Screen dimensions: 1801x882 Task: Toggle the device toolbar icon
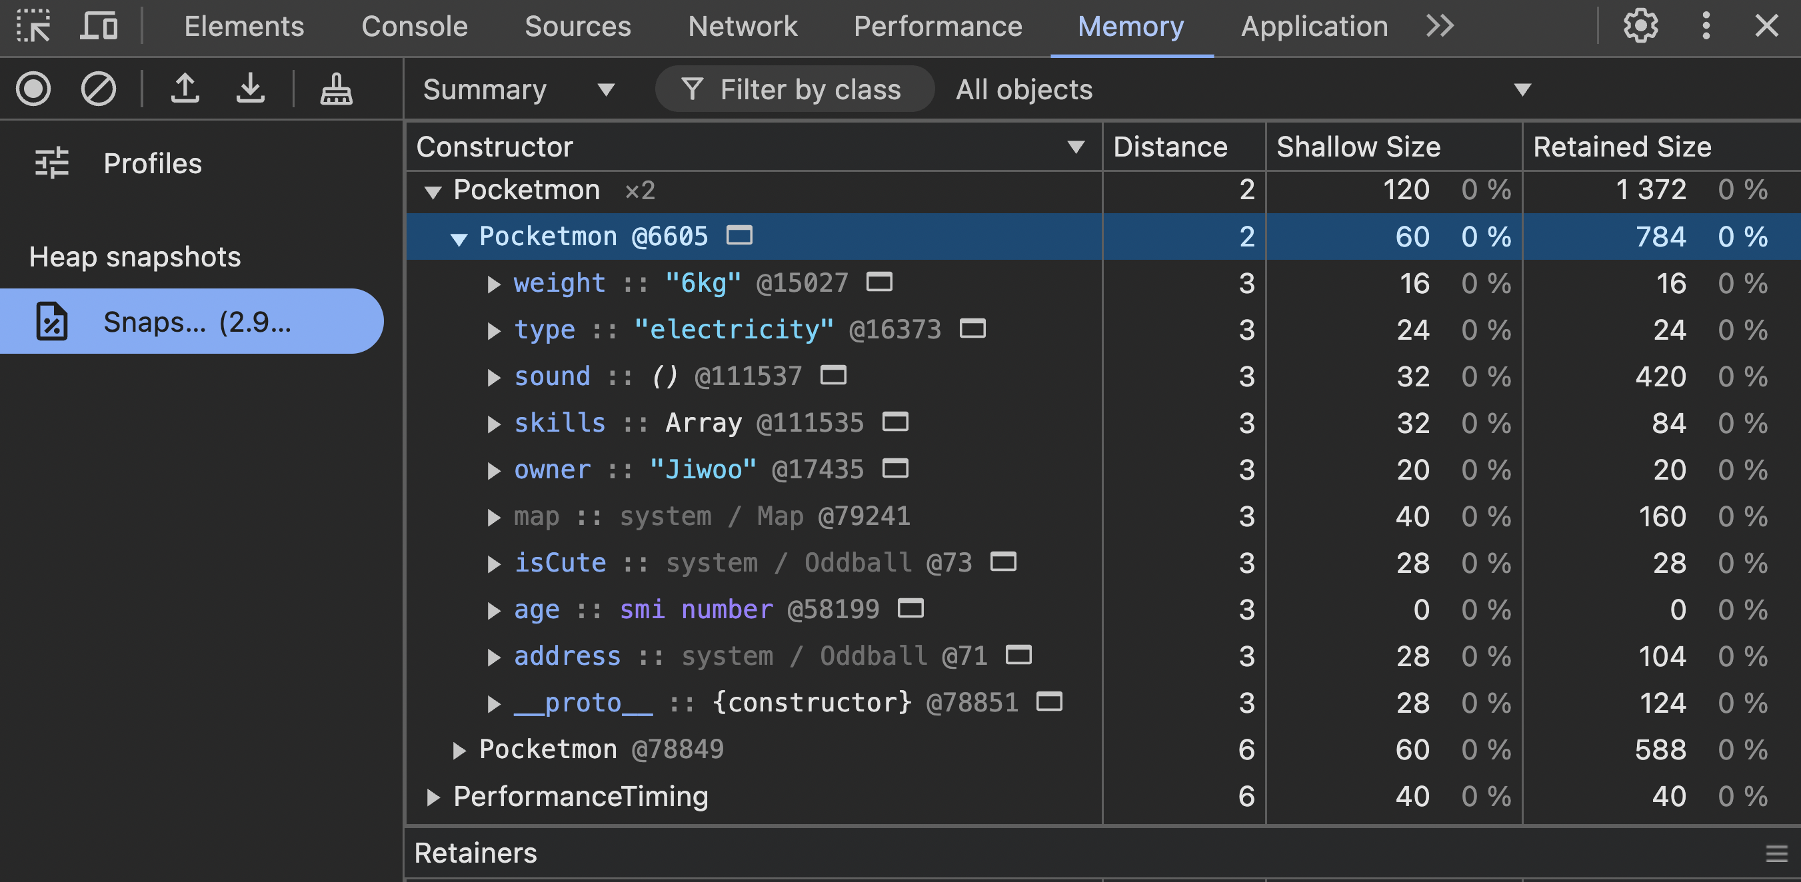tap(98, 27)
